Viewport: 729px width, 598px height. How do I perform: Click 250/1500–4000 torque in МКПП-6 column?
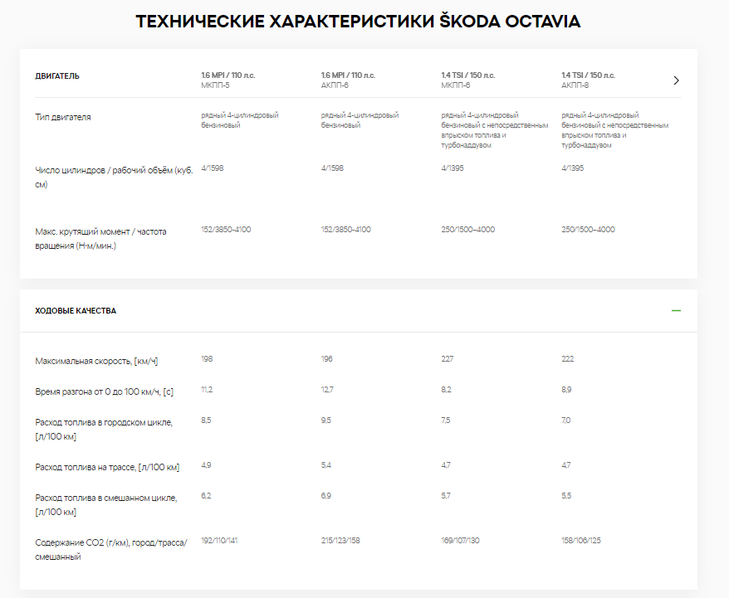point(468,230)
